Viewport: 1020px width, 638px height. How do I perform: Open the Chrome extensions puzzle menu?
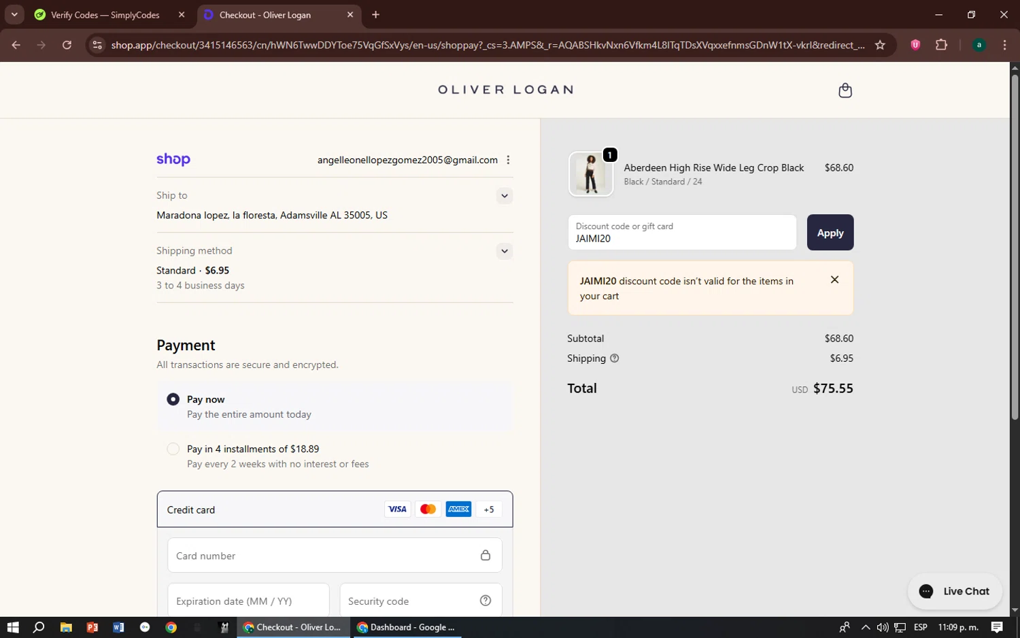click(x=941, y=45)
